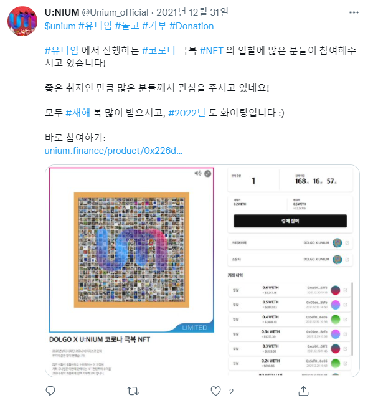Open the U:NIUM profile avatar
The image size is (368, 403).
click(22, 21)
